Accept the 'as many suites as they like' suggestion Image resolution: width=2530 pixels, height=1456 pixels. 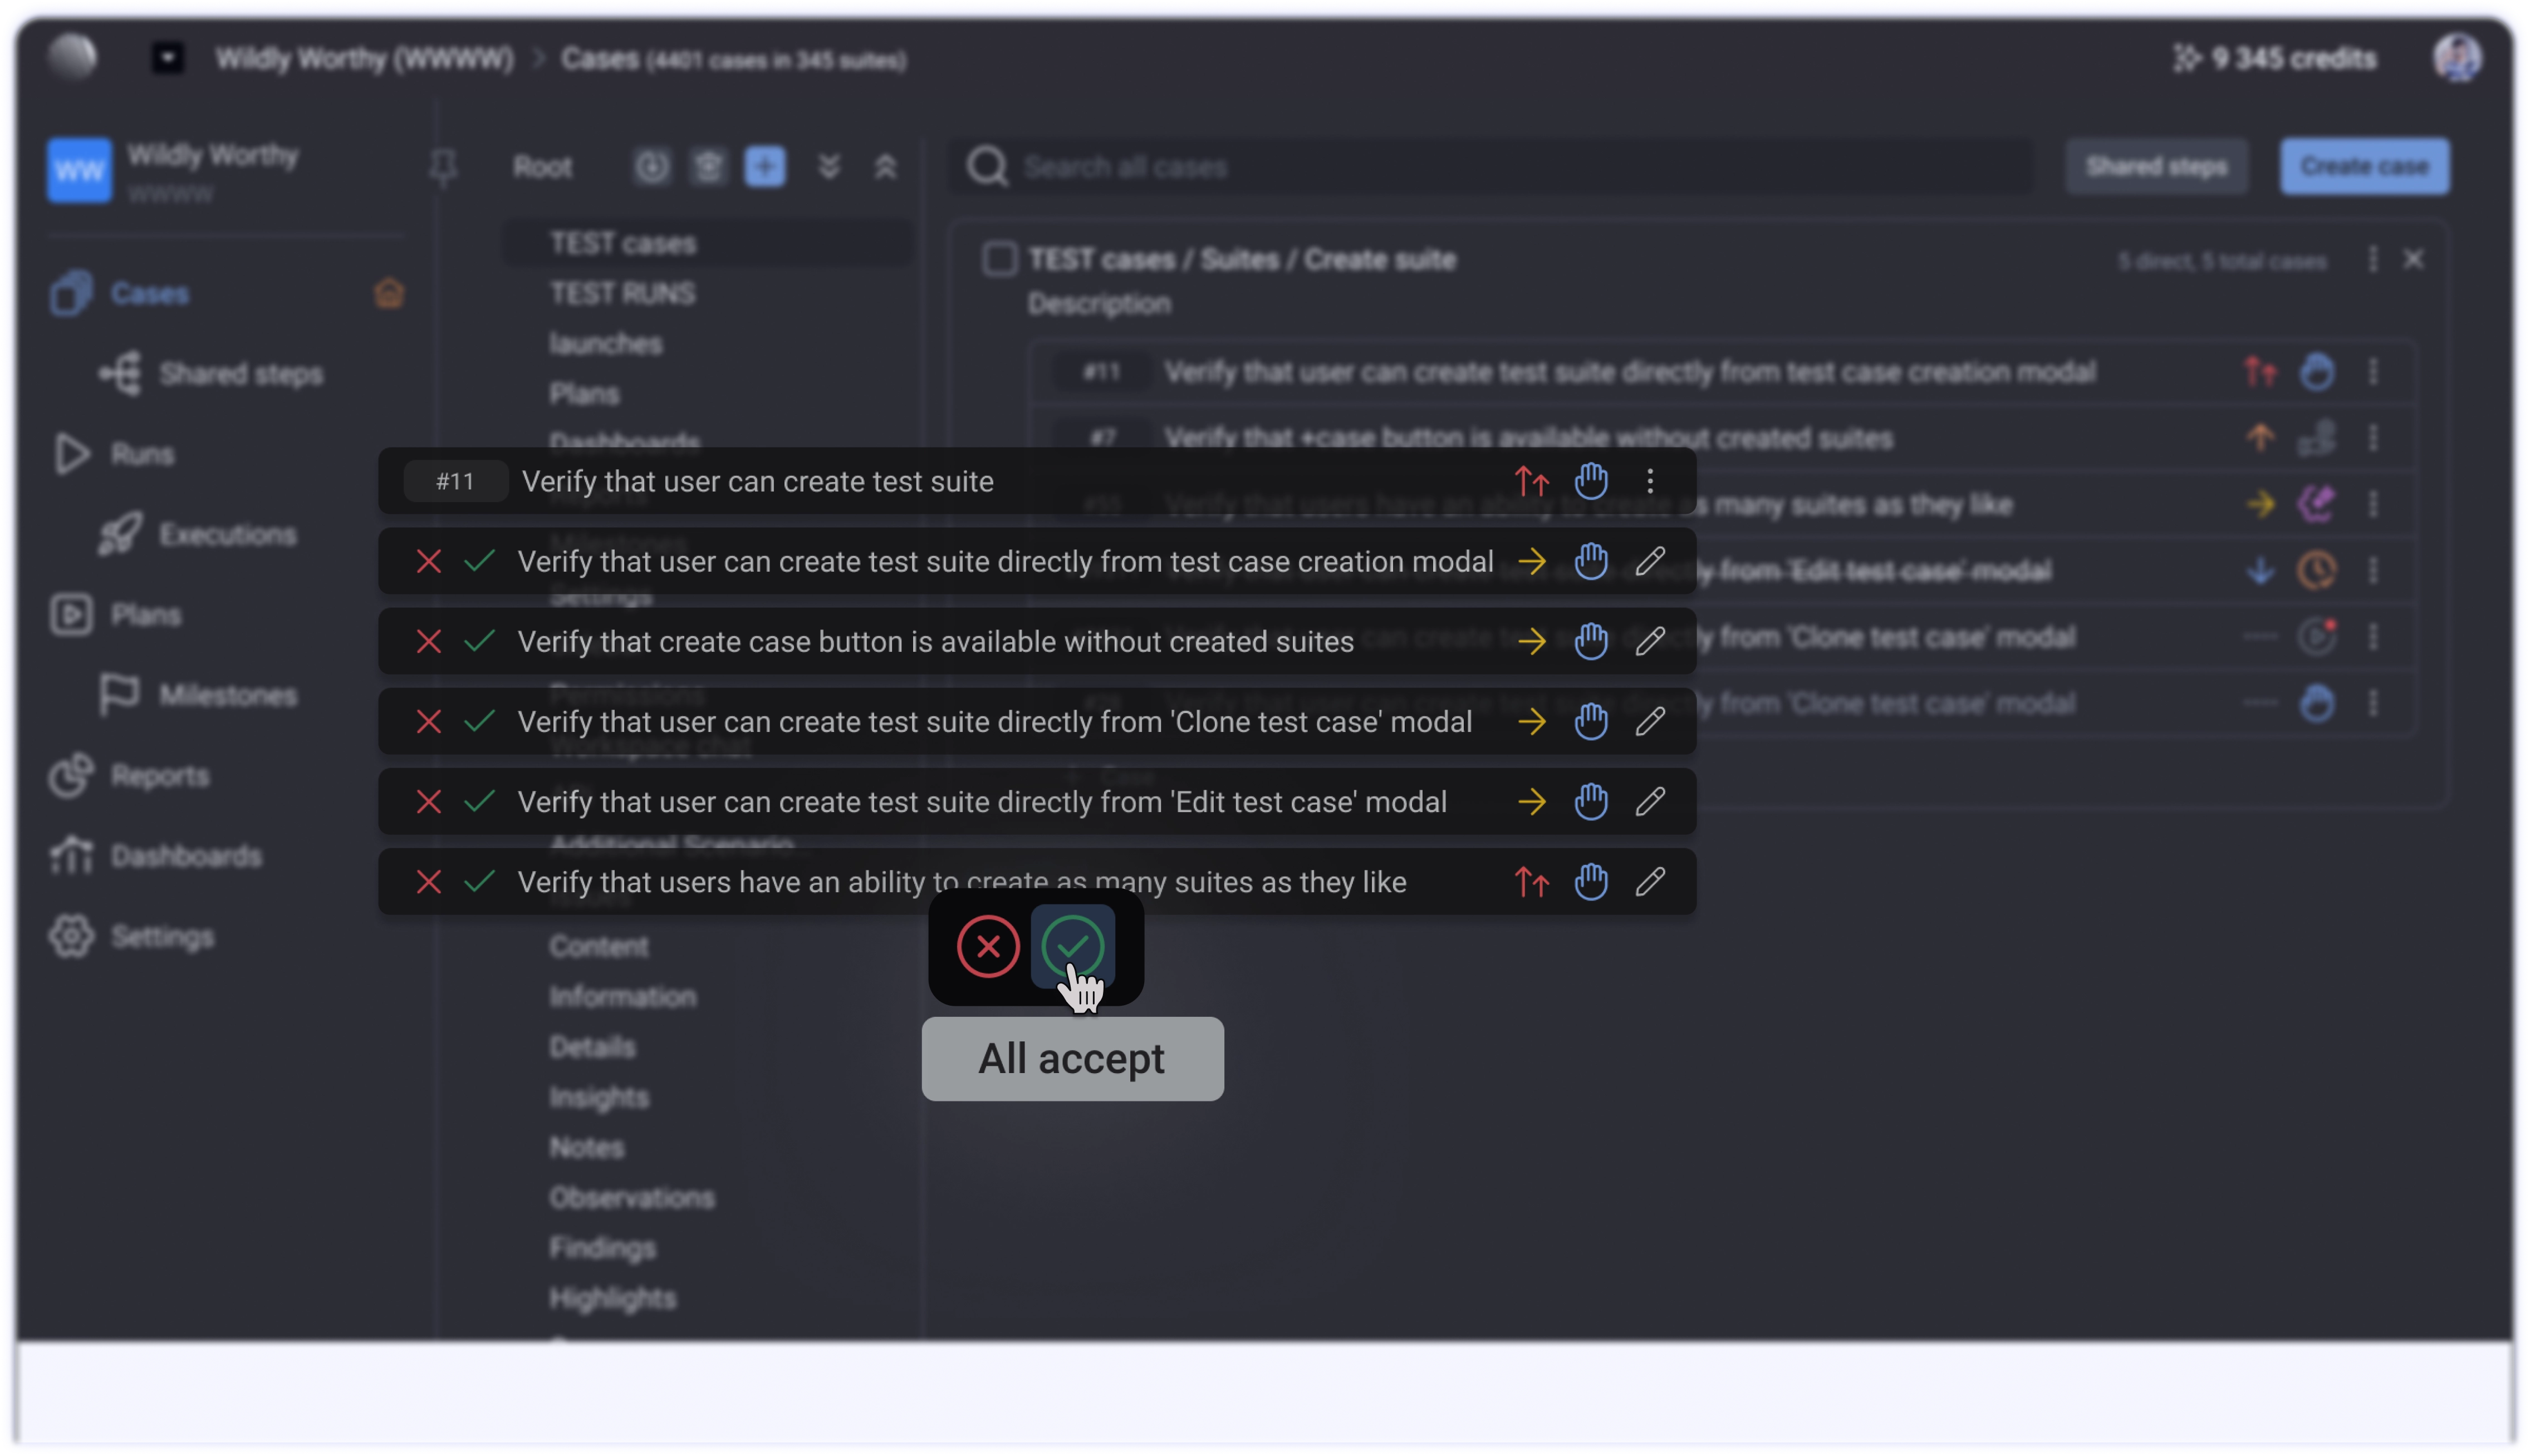tap(480, 882)
